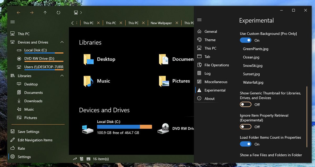Image resolution: width=315 pixels, height=167 pixels.
Task: Open File Operations settings page
Action: pyautogui.click(x=216, y=65)
